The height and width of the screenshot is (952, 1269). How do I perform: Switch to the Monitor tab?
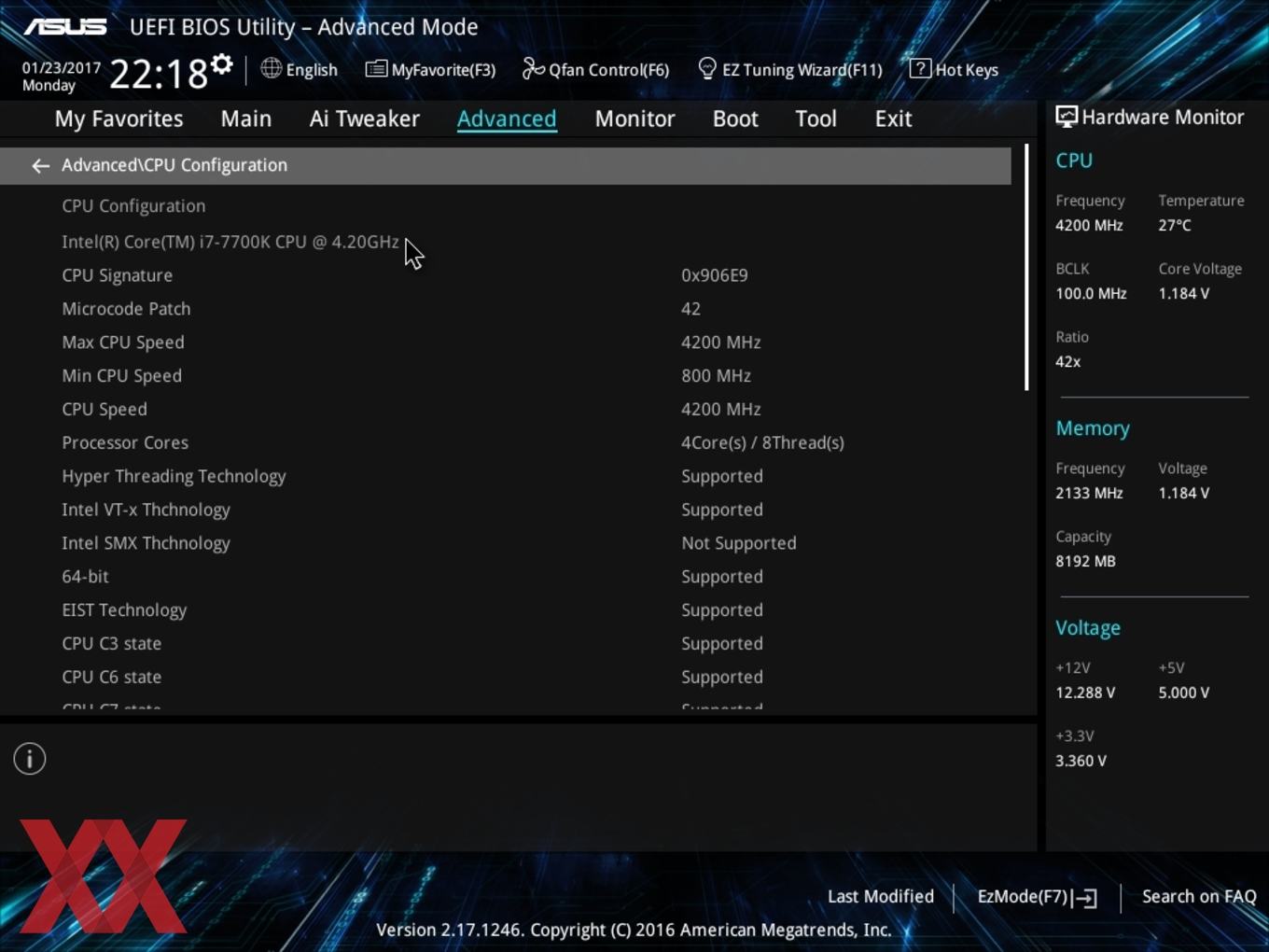click(634, 119)
